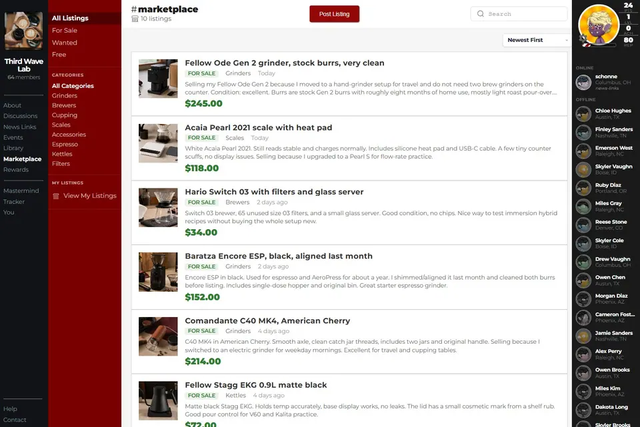Click the Post Listing button
This screenshot has height=427, width=640.
(334, 14)
